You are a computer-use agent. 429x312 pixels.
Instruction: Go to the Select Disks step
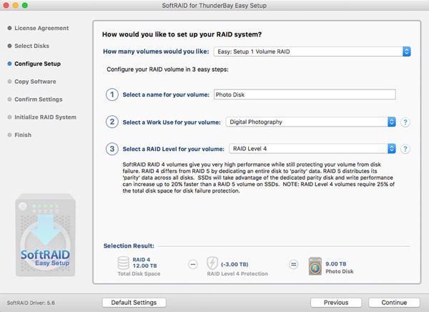[32, 46]
